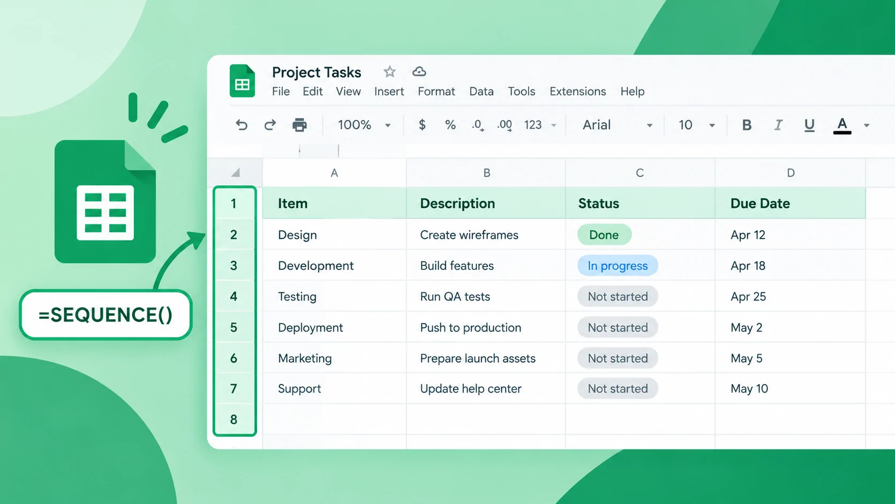Open the Insert menu
This screenshot has width=895, height=504.
point(389,92)
